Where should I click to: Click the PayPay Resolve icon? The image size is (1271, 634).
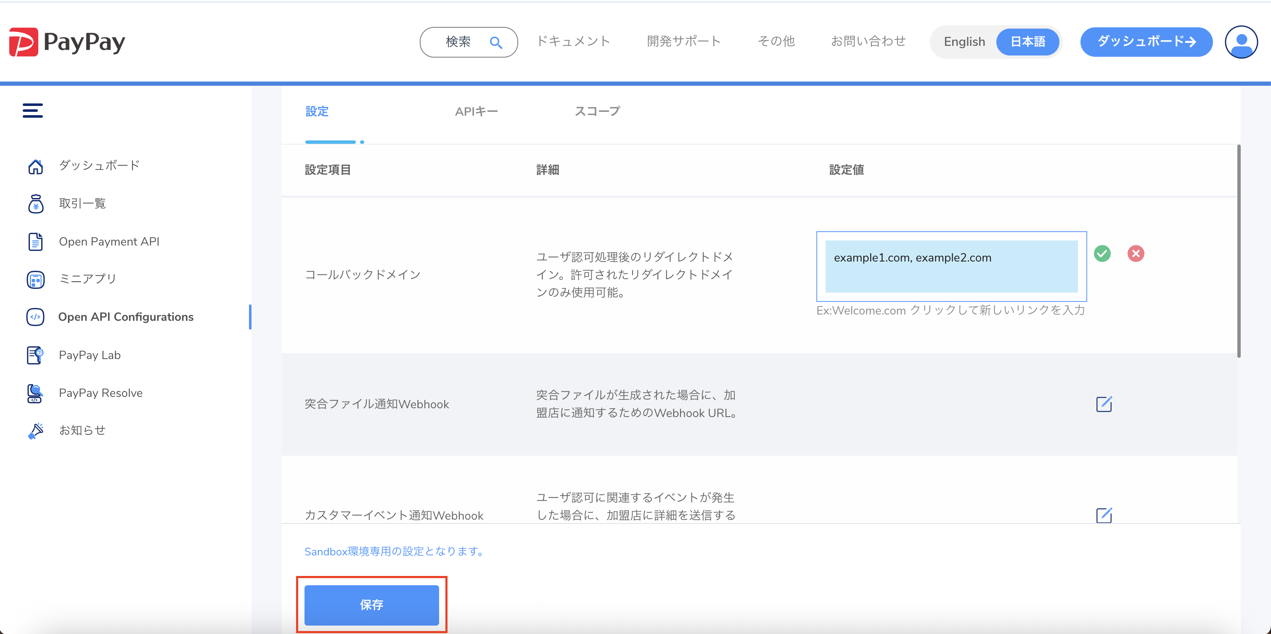click(x=35, y=393)
